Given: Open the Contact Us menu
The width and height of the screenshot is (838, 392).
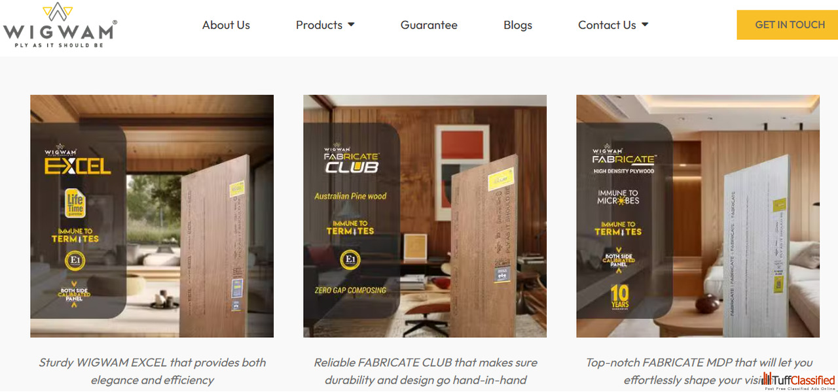Looking at the screenshot, I should pyautogui.click(x=607, y=25).
